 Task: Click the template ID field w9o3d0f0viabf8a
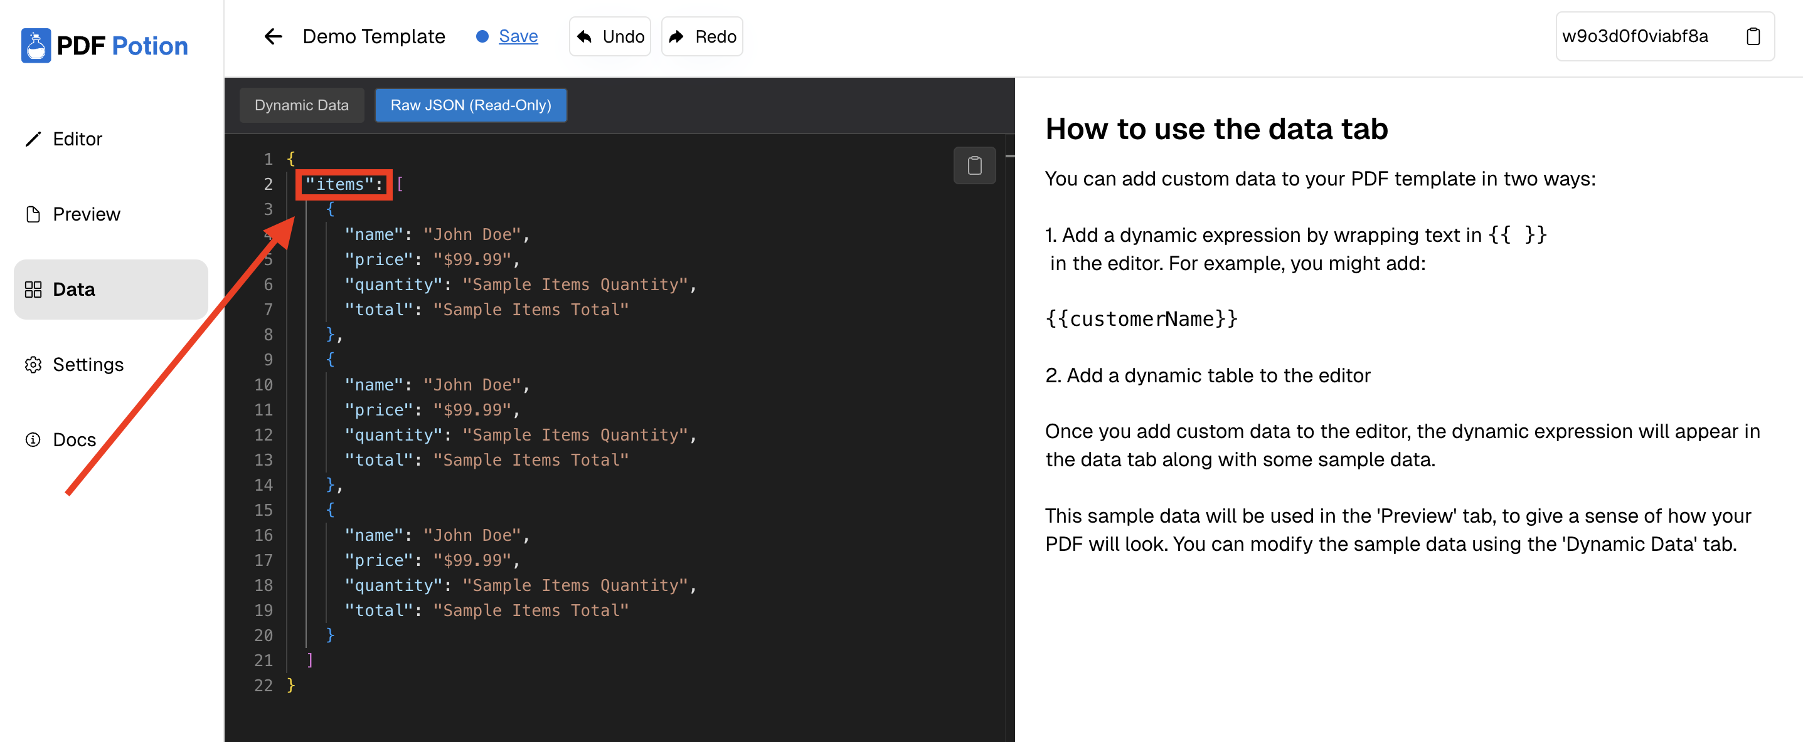pos(1635,36)
